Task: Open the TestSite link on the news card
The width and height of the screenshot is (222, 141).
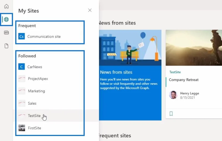Action: [x=175, y=72]
